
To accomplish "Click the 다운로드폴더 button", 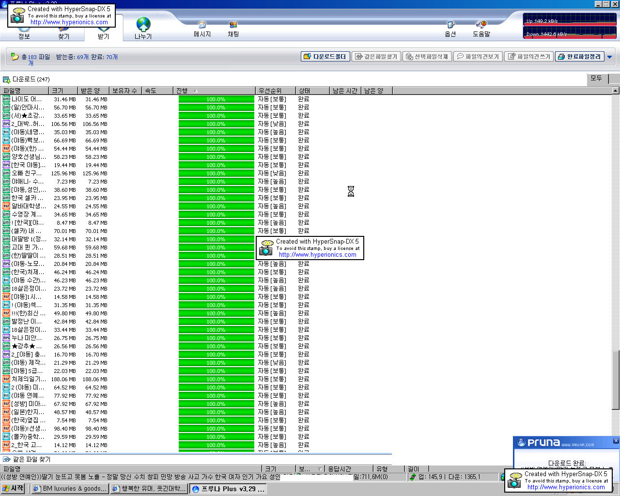I will pos(325,57).
